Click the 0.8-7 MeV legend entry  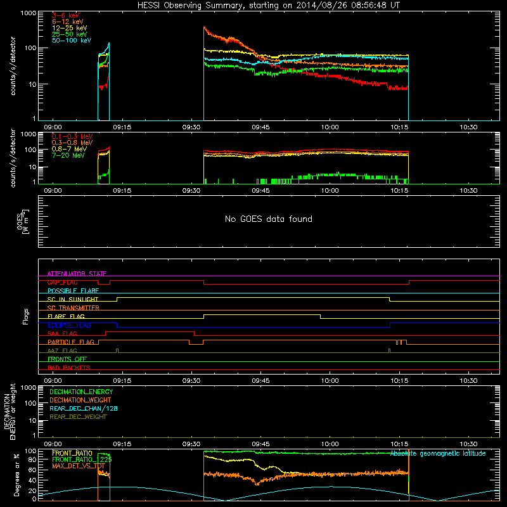[x=69, y=150]
